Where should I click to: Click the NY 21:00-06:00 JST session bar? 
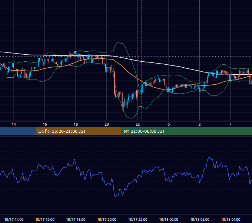(186, 131)
